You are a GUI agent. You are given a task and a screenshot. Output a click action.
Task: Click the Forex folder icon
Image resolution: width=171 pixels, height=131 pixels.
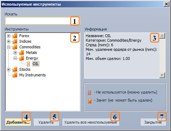[x=15, y=36]
